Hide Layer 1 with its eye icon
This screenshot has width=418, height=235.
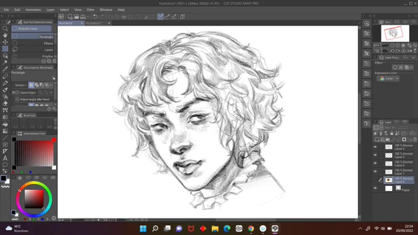[x=375, y=172]
